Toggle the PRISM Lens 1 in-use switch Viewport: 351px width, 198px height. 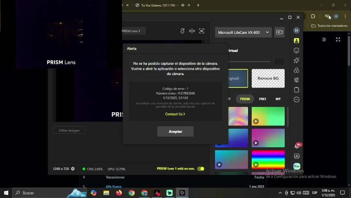tap(201, 169)
